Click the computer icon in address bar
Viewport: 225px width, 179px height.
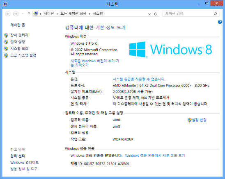[36, 14]
